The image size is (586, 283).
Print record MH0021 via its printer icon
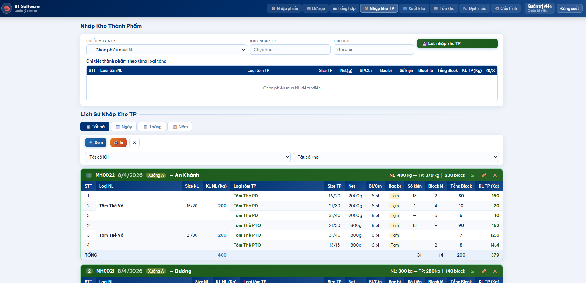(472, 271)
